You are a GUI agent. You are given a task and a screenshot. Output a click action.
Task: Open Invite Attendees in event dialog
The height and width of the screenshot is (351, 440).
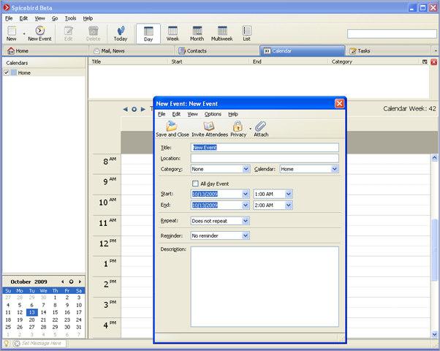tap(208, 127)
